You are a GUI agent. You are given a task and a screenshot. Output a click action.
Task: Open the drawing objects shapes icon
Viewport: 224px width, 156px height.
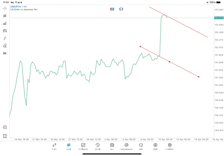[x=5, y=46]
